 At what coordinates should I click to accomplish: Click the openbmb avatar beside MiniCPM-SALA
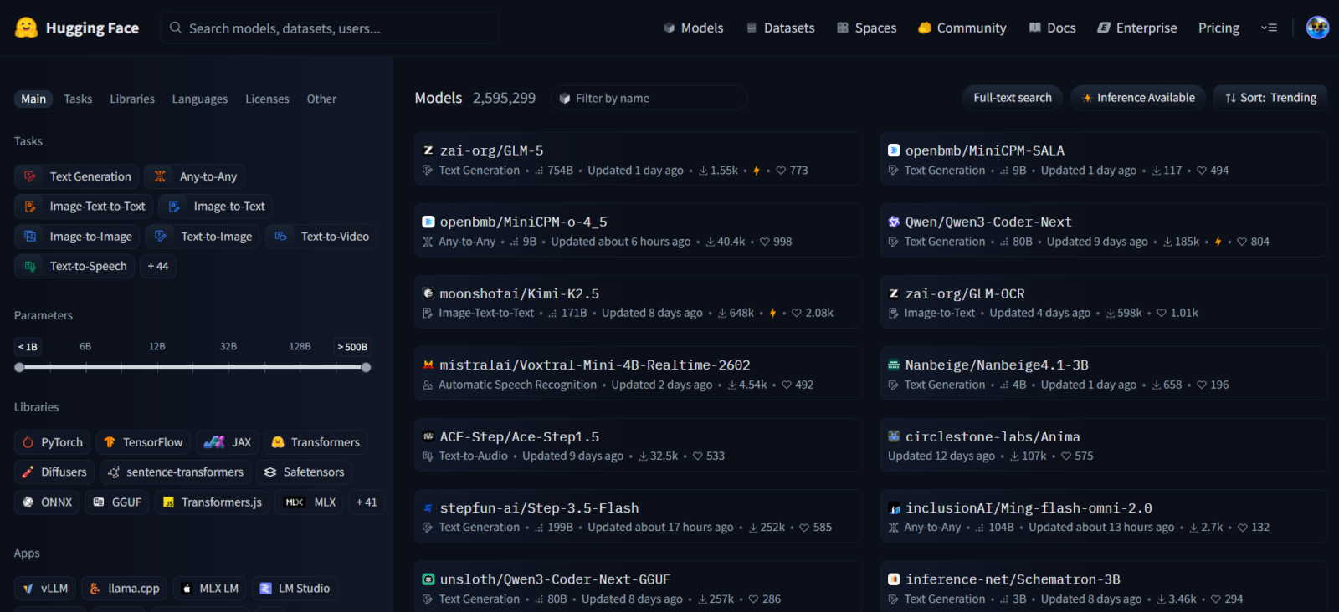click(x=894, y=150)
